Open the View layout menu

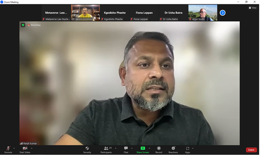(253, 8)
